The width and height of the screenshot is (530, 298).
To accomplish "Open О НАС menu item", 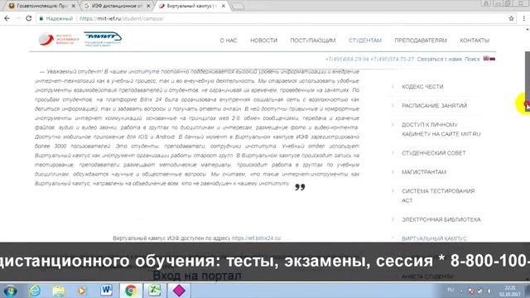I will 229,41.
